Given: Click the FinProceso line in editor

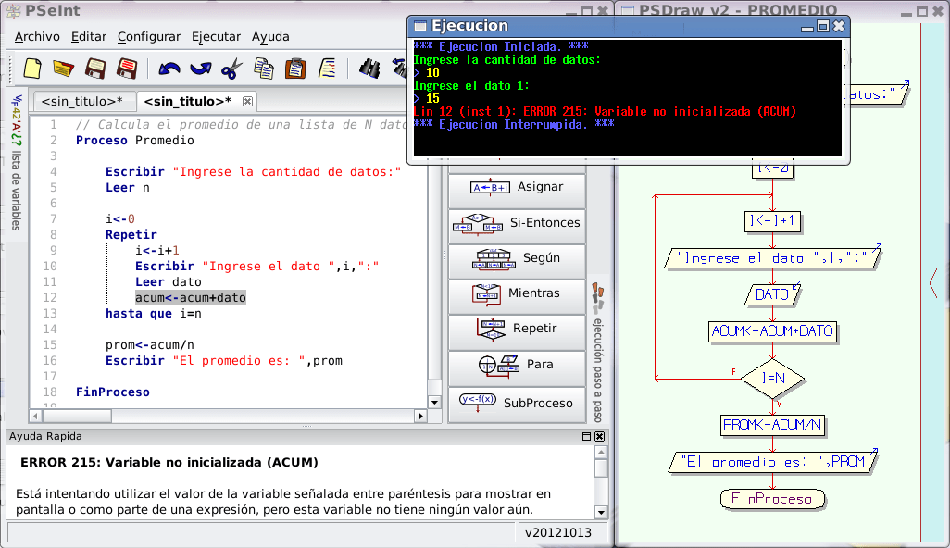Looking at the screenshot, I should point(113,392).
